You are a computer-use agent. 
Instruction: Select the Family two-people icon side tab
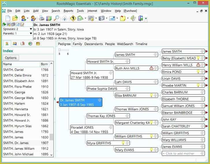pos(15,44)
